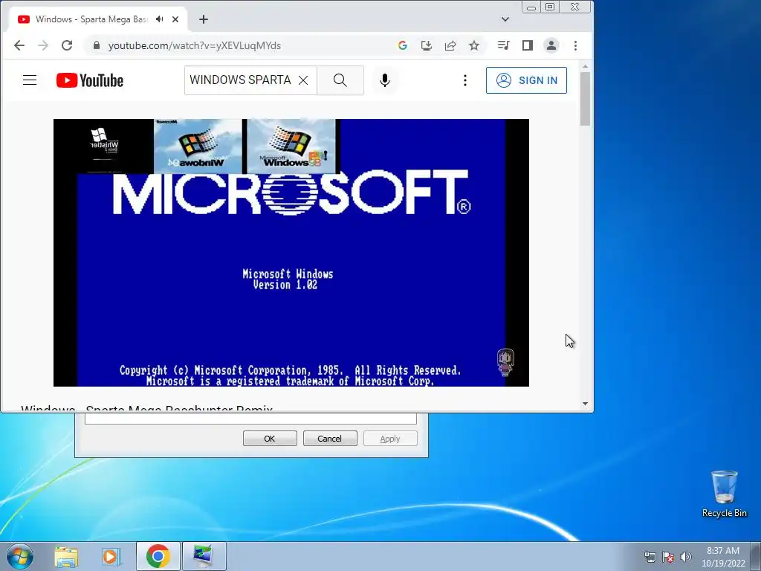
Task: Click the YouTube video player
Action: coord(291,253)
